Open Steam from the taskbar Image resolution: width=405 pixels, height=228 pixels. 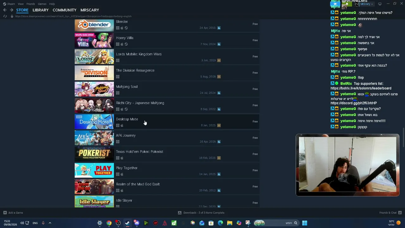point(127,223)
